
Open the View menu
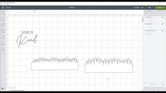[4, 5]
